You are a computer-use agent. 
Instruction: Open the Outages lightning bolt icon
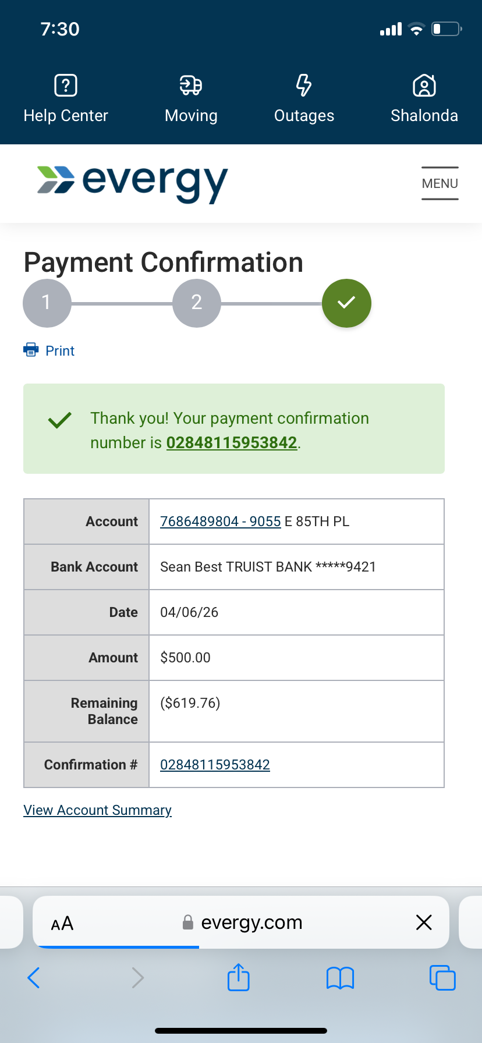click(304, 86)
